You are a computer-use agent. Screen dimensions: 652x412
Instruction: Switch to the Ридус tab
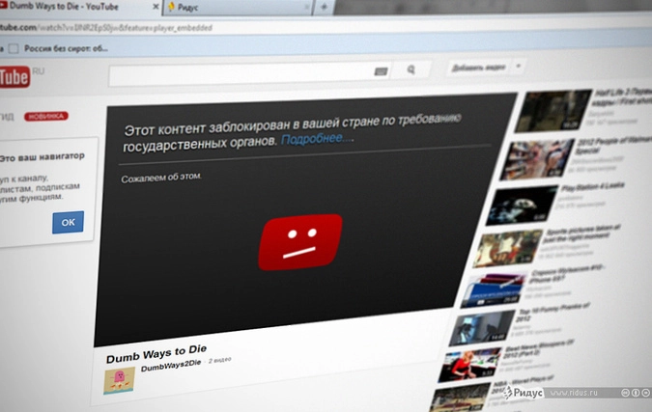(x=232, y=8)
